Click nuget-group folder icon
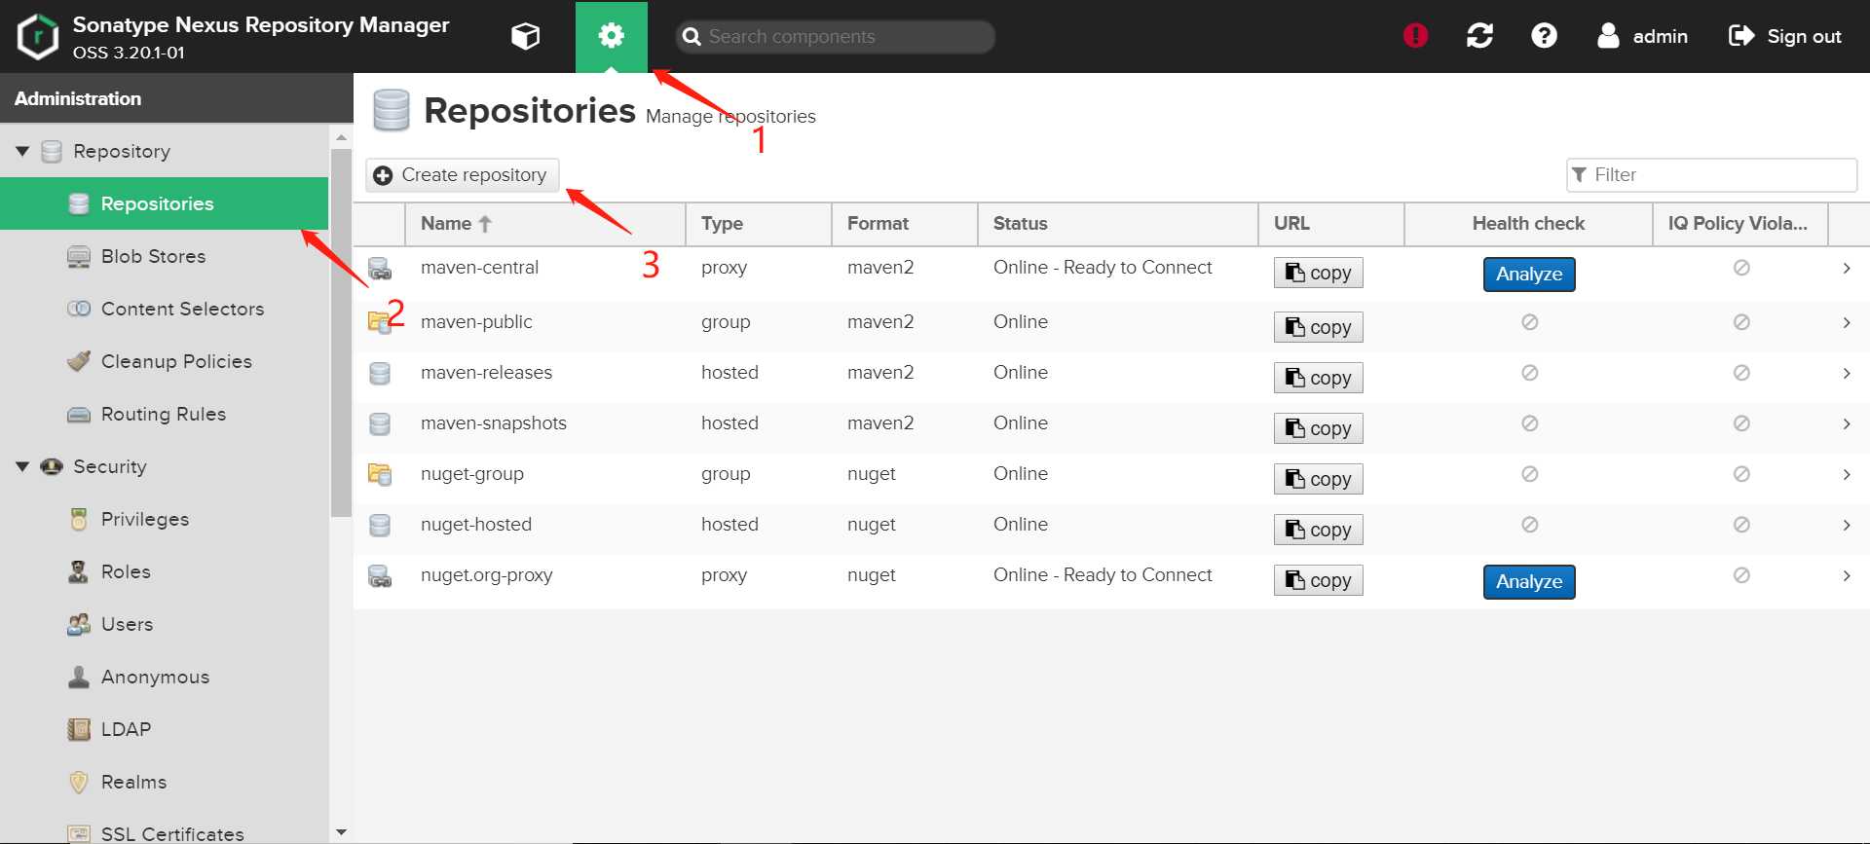The width and height of the screenshot is (1870, 844). (x=380, y=475)
